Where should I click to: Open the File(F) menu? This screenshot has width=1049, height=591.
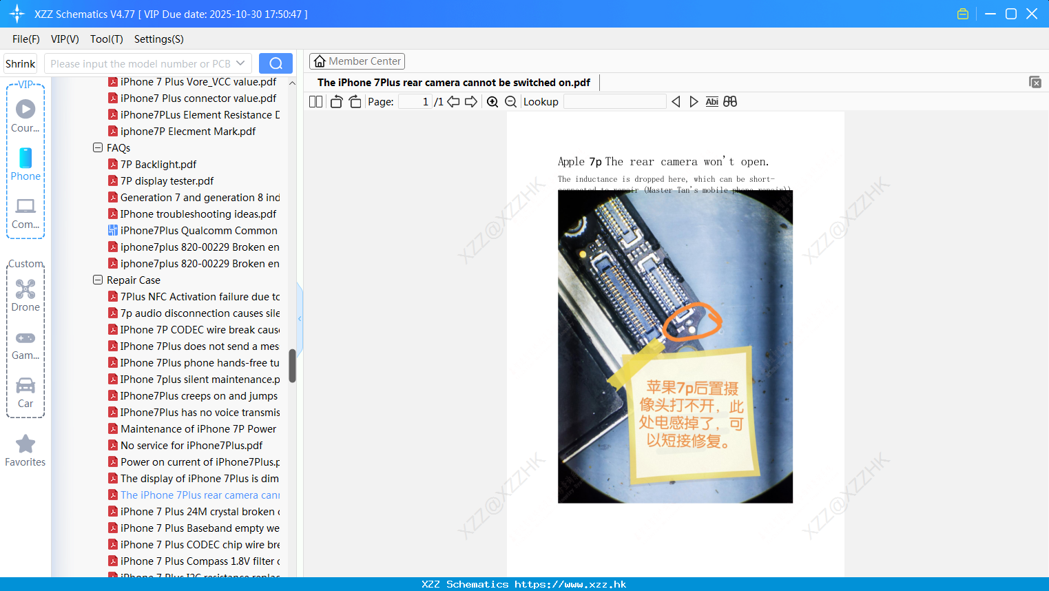pyautogui.click(x=26, y=39)
